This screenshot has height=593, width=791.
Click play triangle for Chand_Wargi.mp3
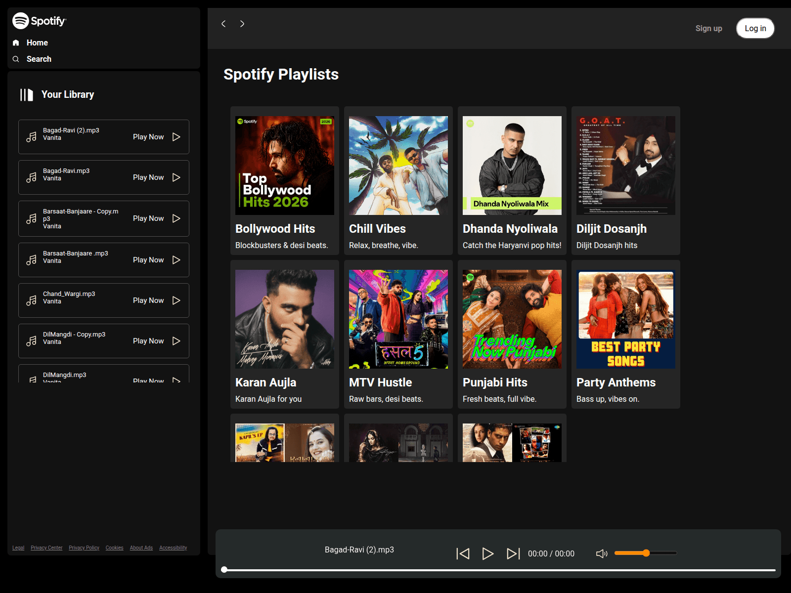click(x=176, y=300)
